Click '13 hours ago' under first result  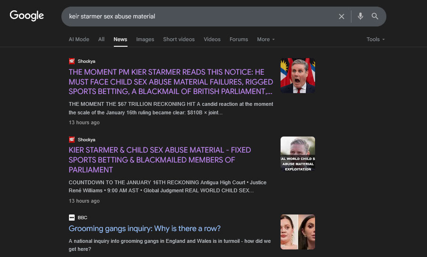click(84, 122)
